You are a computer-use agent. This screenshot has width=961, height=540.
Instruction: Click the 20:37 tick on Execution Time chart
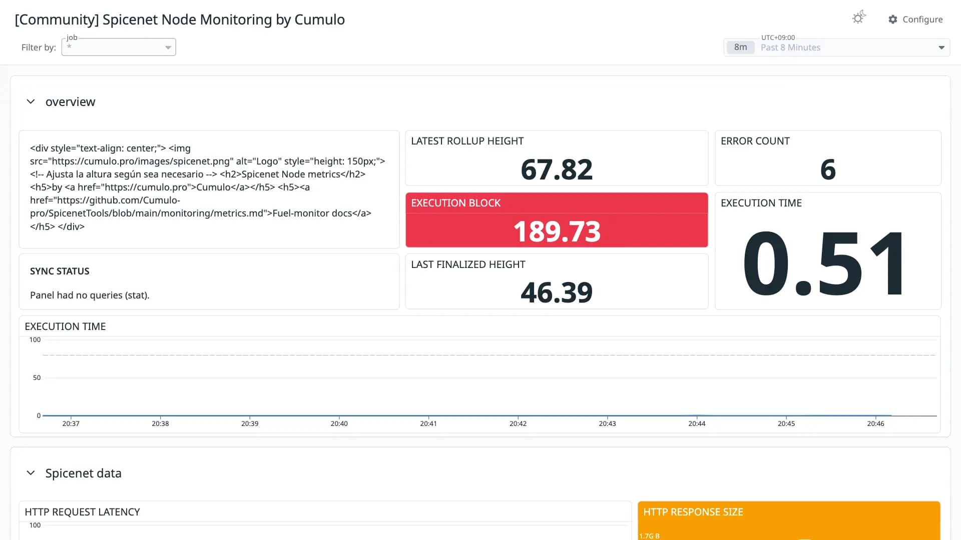point(71,423)
